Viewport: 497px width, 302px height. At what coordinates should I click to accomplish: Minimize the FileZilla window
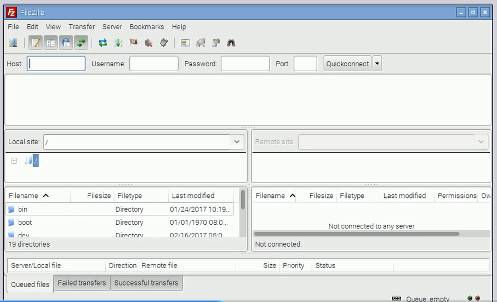(461, 13)
